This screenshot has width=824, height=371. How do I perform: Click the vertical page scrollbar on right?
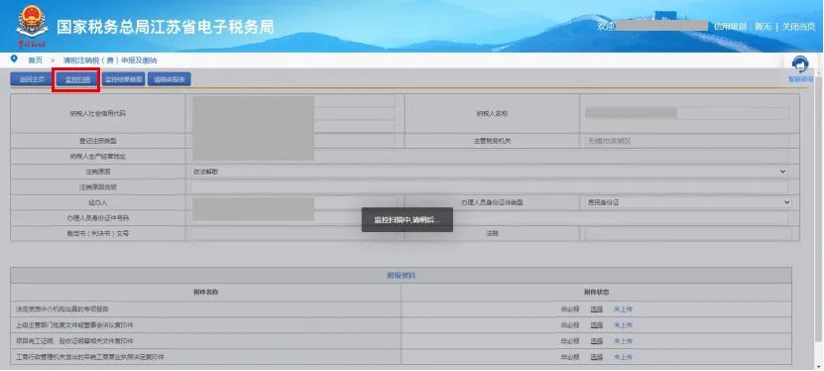click(x=819, y=210)
